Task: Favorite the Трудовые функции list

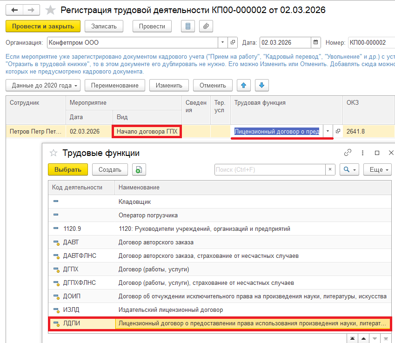Action: pos(54,153)
